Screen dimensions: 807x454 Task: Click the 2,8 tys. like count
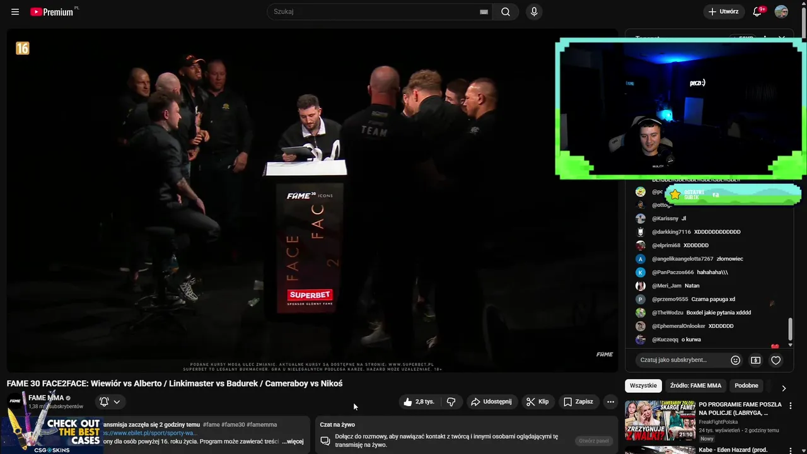(x=425, y=402)
